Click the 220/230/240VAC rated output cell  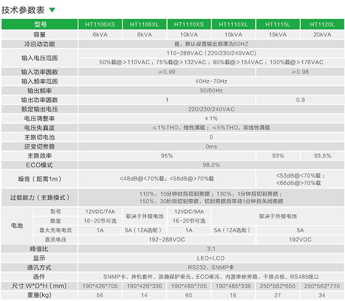[x=211, y=109]
